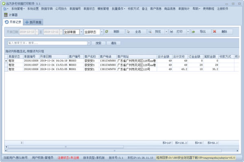The width and height of the screenshot is (244, 162).
Task: Open the 公司抬头 menu
Action: [x=61, y=9]
